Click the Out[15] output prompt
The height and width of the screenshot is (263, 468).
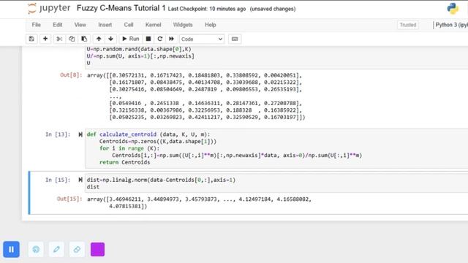69,199
